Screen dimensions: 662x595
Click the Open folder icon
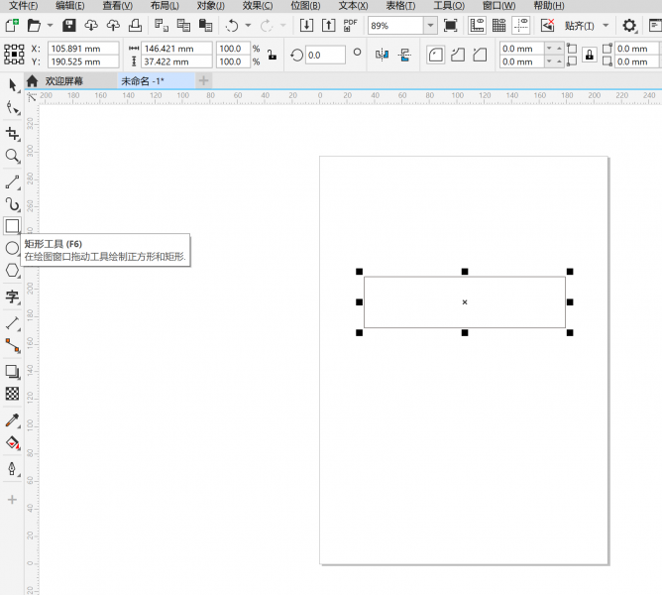tap(34, 26)
